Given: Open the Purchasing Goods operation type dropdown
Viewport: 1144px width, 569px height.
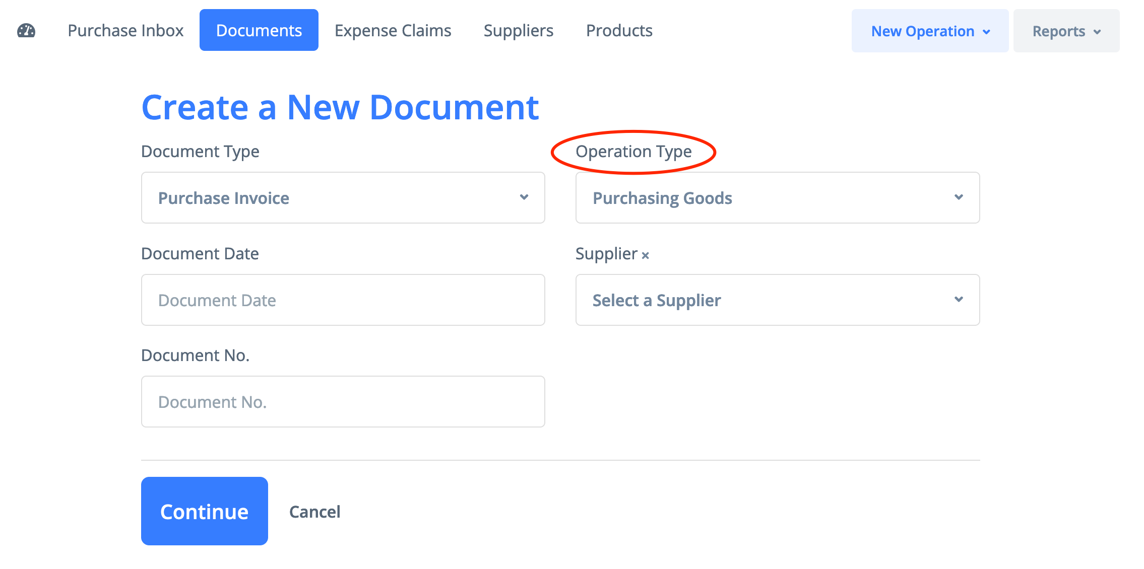Looking at the screenshot, I should point(777,198).
